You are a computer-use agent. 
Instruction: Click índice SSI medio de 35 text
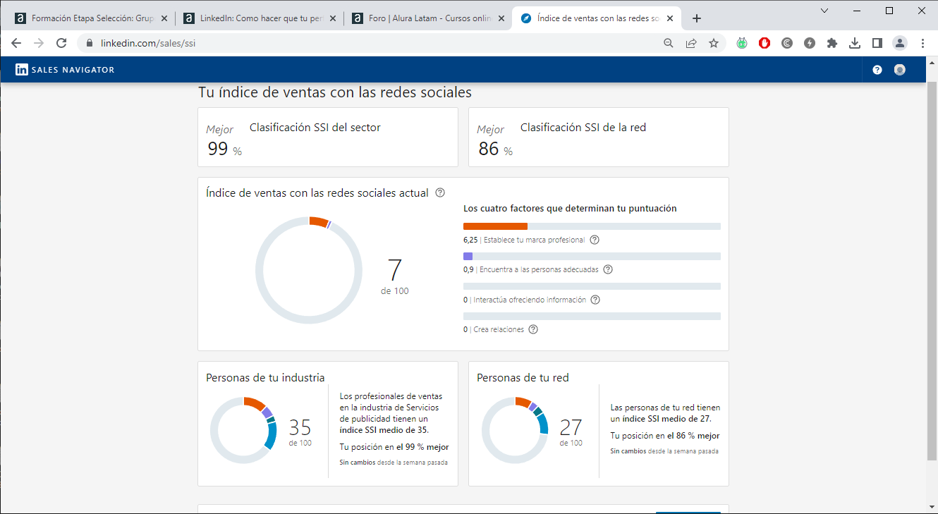tap(384, 429)
